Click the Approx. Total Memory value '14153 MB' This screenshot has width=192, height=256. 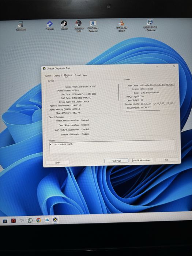click(x=77, y=105)
